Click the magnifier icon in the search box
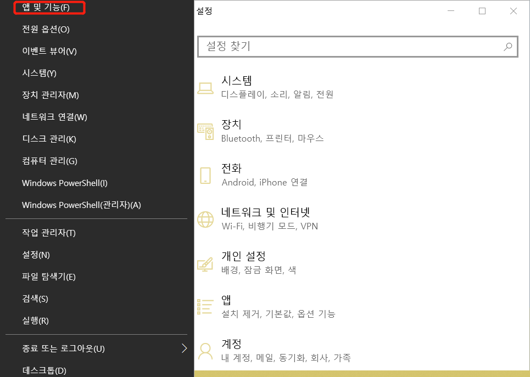The width and height of the screenshot is (530, 377). point(507,47)
